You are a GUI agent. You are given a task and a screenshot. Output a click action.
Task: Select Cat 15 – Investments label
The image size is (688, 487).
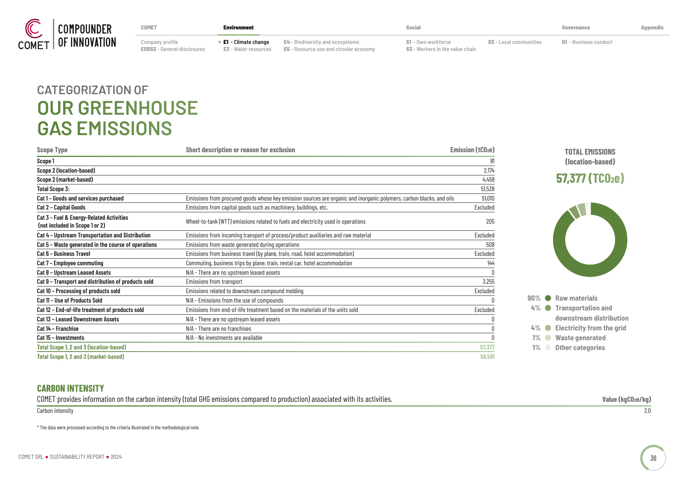click(60, 338)
